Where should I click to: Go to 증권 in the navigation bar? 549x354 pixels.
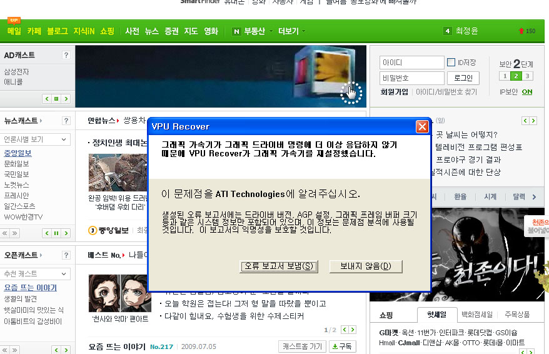(171, 31)
